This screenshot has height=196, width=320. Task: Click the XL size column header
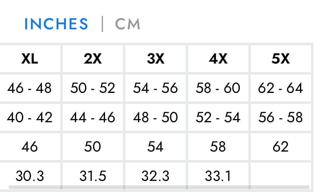(x=30, y=59)
